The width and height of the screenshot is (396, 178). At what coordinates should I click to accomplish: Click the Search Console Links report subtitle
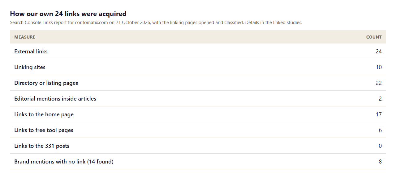(156, 23)
